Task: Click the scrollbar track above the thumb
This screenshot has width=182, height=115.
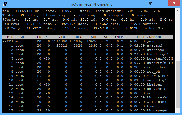Action: pyautogui.click(x=177, y=35)
